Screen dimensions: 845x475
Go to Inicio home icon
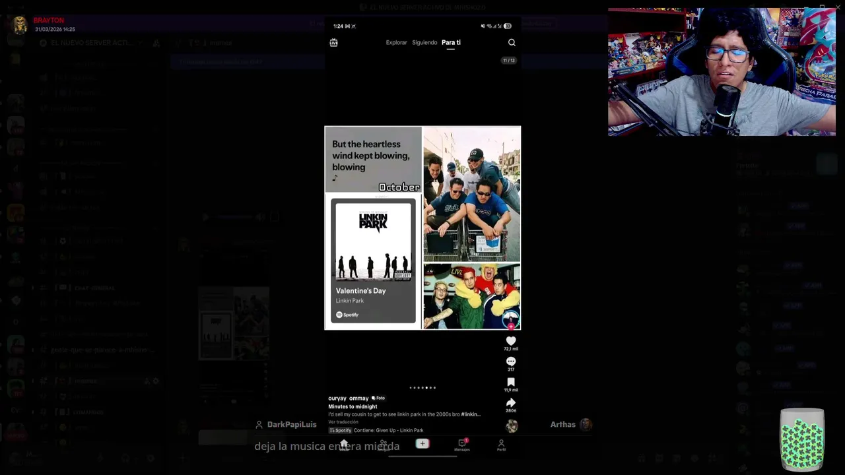(x=343, y=445)
